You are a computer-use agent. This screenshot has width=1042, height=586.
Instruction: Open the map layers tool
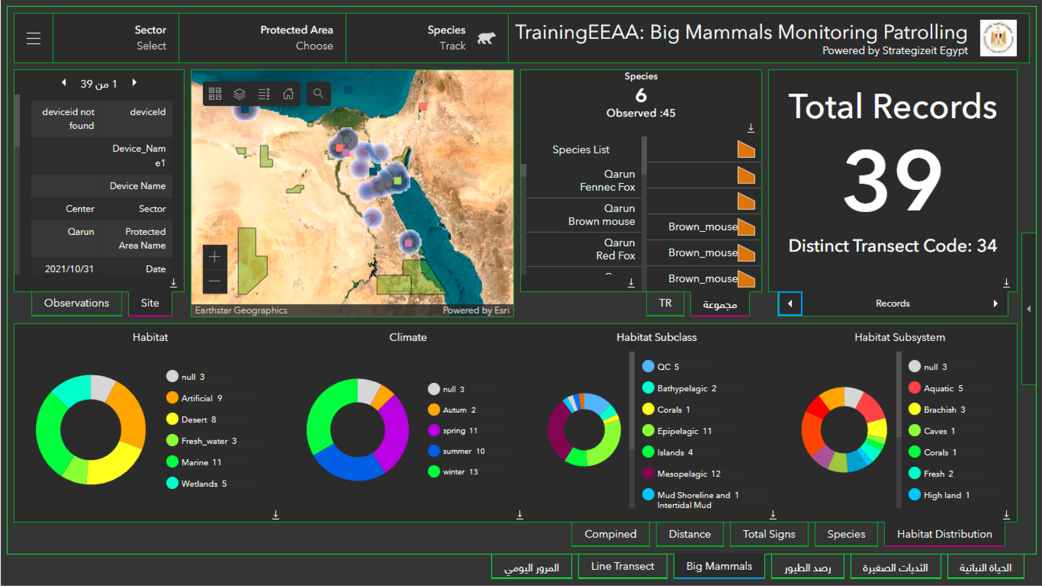[239, 94]
